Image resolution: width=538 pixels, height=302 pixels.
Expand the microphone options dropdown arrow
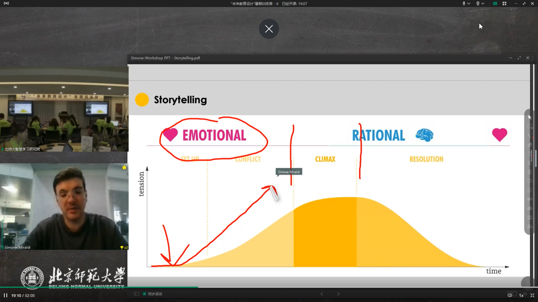pyautogui.click(x=469, y=4)
